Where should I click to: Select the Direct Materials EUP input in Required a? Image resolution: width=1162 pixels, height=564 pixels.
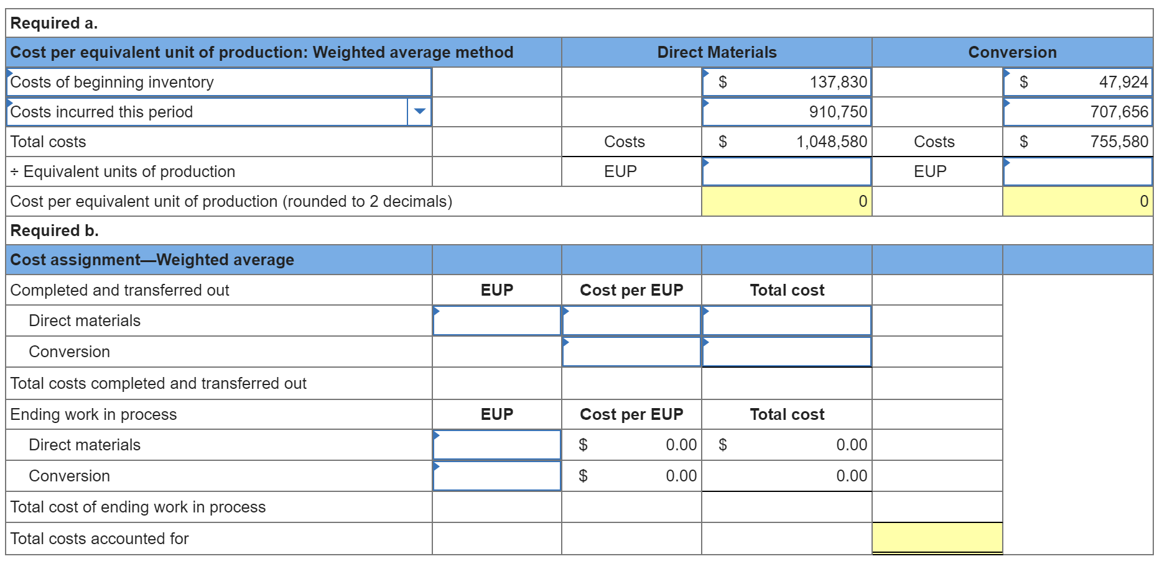[787, 171]
